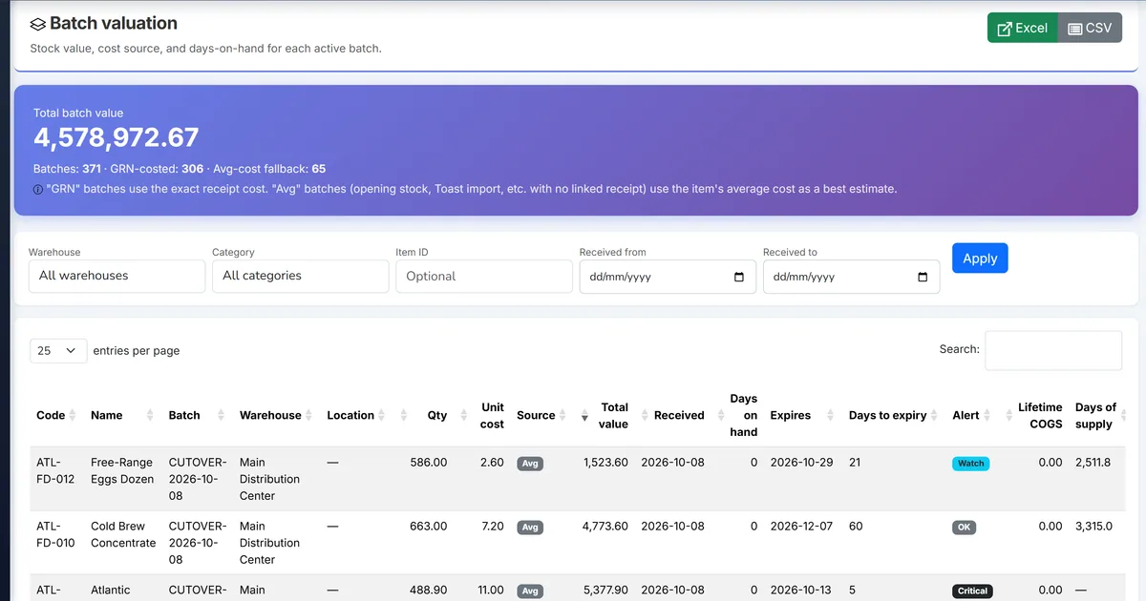Focus the table Search box
Viewport: 1146px width, 601px height.
click(1053, 350)
